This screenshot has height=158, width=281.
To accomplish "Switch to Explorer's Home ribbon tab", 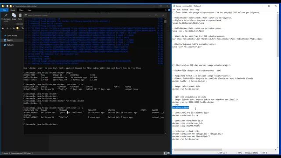I will pyautogui.click(x=13, y=10).
